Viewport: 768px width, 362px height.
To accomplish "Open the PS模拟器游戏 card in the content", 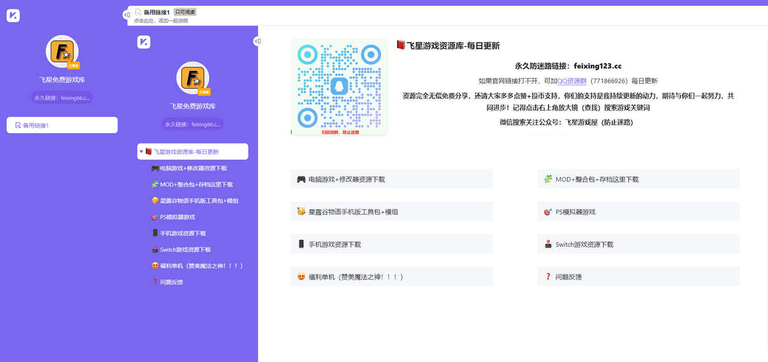I will pyautogui.click(x=639, y=211).
